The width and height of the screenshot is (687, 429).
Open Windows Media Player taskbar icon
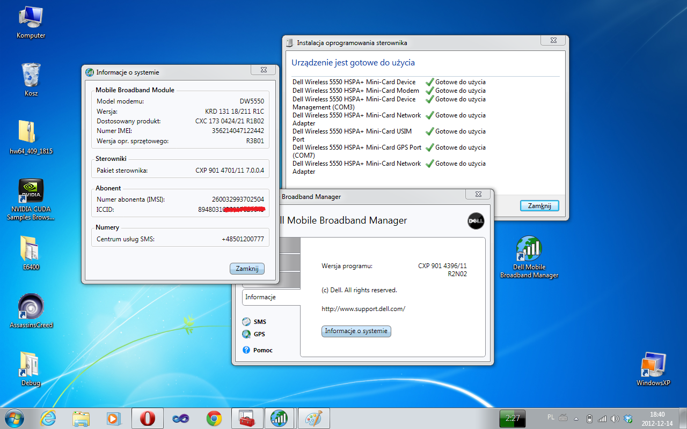pyautogui.click(x=113, y=418)
